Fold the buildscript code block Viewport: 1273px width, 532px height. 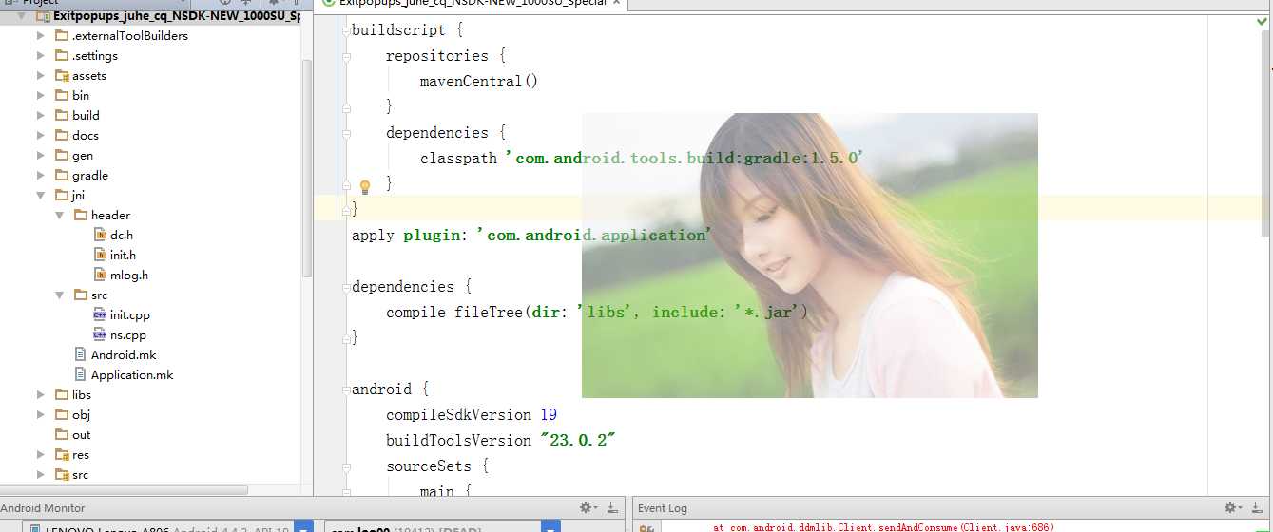pyautogui.click(x=346, y=30)
